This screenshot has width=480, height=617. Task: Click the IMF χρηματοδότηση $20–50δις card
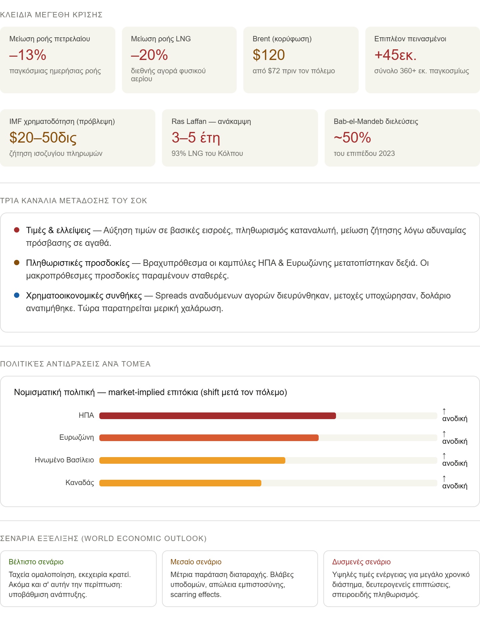78,138
